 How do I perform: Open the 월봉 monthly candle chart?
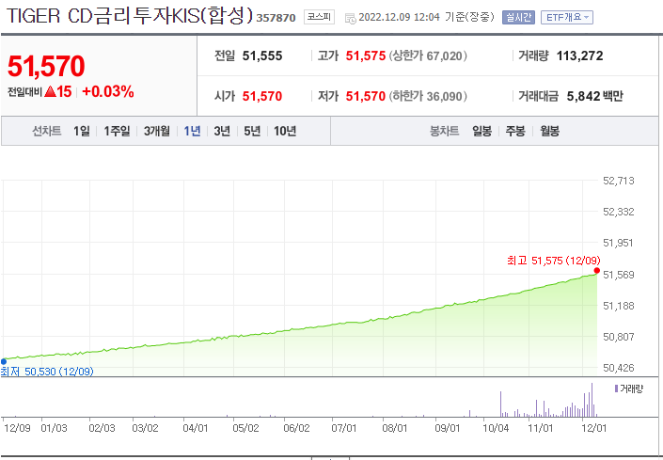click(550, 131)
